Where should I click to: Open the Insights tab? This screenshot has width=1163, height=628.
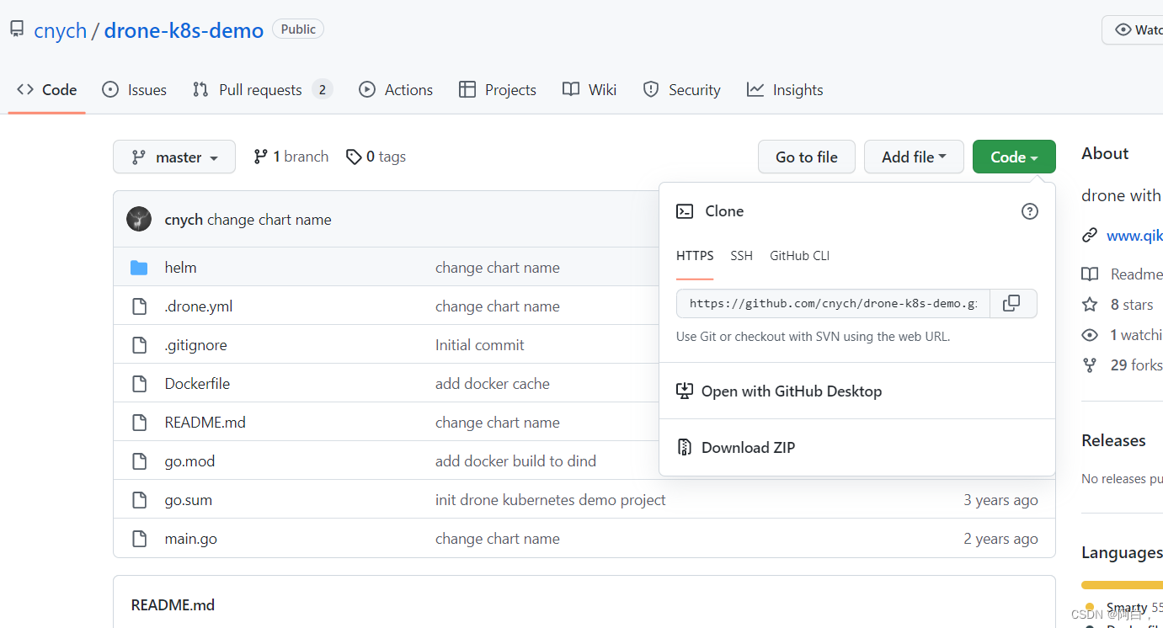785,90
